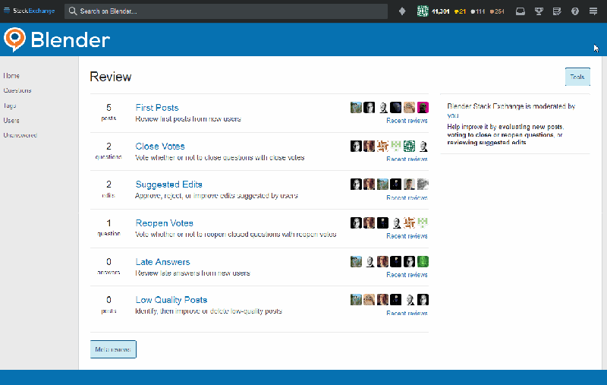Open the Close Votes review queue
This screenshot has height=385, width=607.
coord(160,147)
